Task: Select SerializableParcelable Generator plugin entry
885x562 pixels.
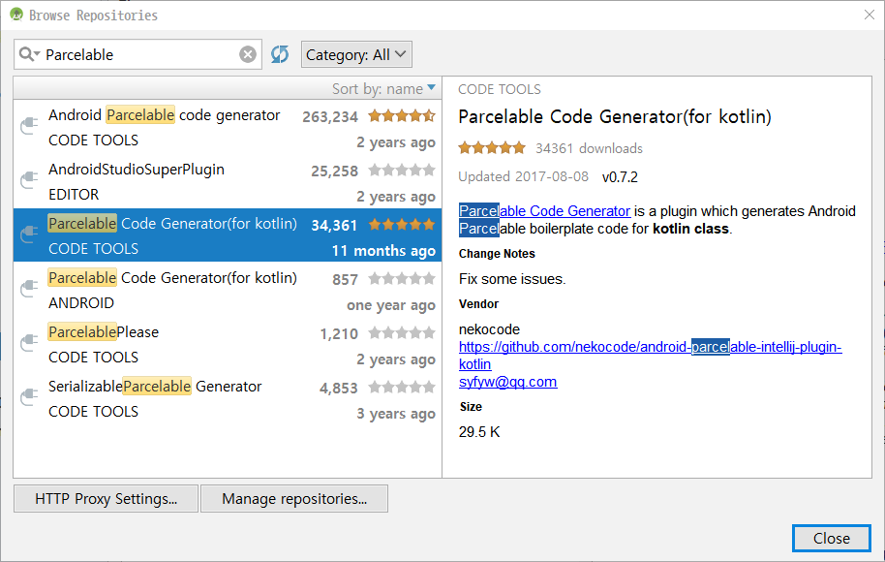Action: [x=155, y=387]
